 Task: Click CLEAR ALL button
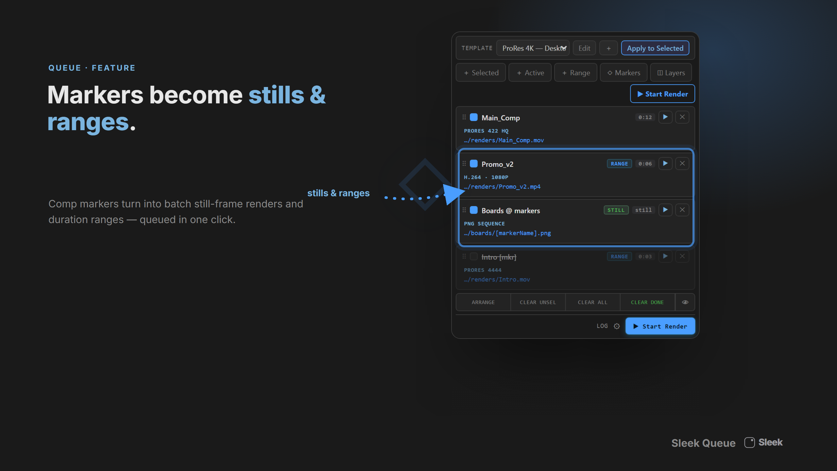[592, 302]
